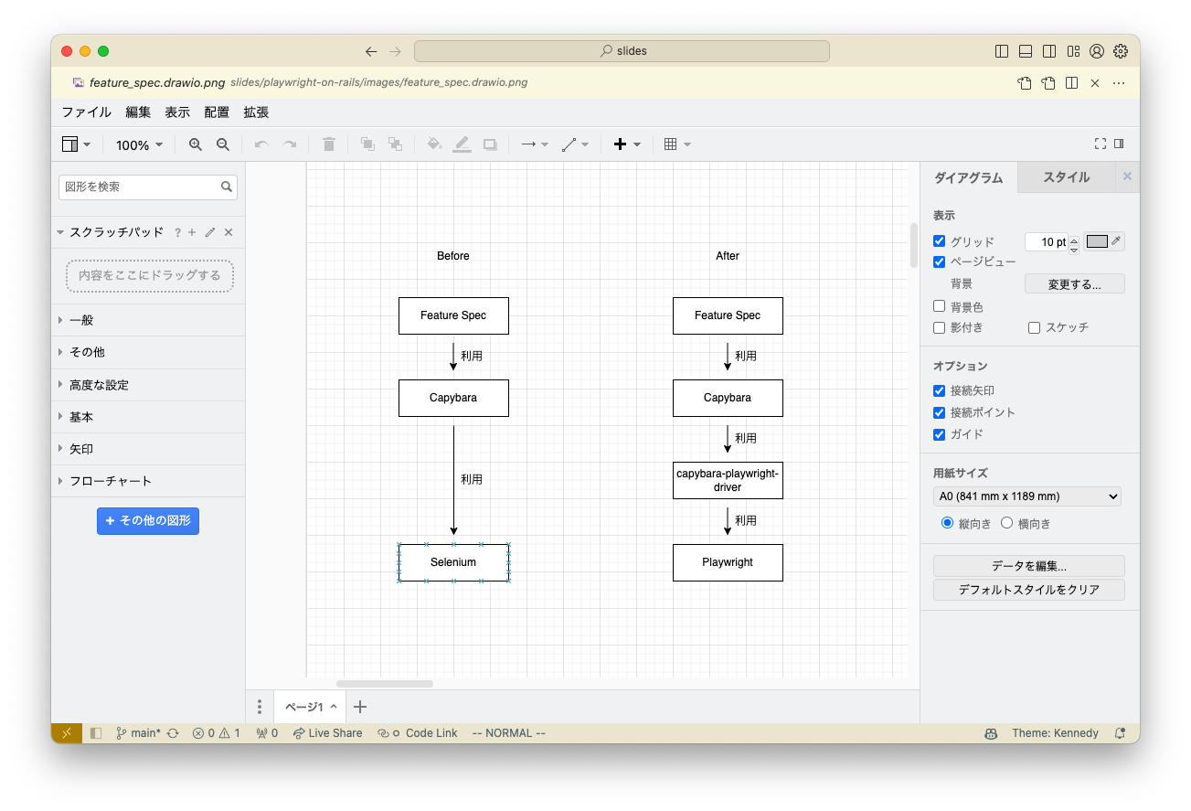Open the A0 paper size dropdown

coord(1026,496)
